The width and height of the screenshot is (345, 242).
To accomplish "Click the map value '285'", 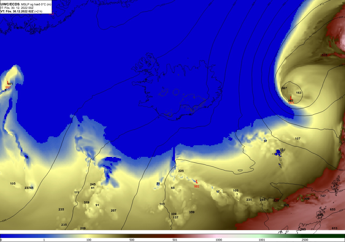I will click(x=263, y=200).
